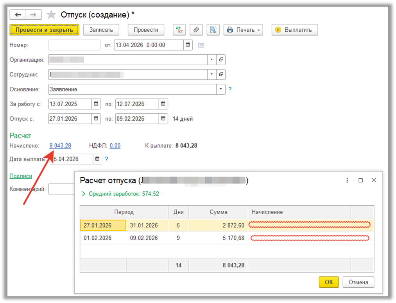Open calendar for Отпуск с 27.01.2026

96,118
